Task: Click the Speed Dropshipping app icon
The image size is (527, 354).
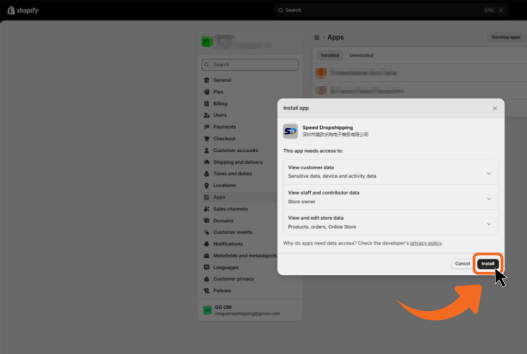Action: tap(290, 131)
